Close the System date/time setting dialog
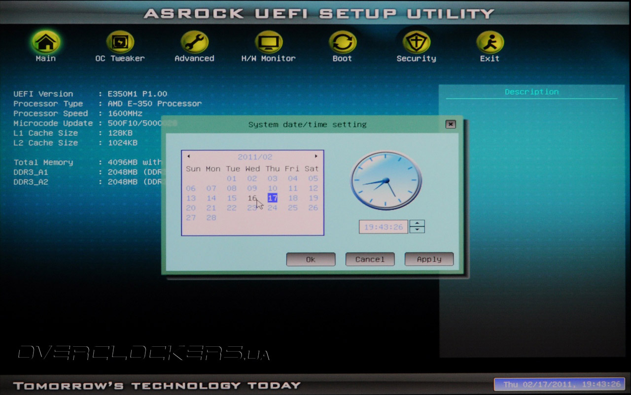The height and width of the screenshot is (395, 631). 451,125
